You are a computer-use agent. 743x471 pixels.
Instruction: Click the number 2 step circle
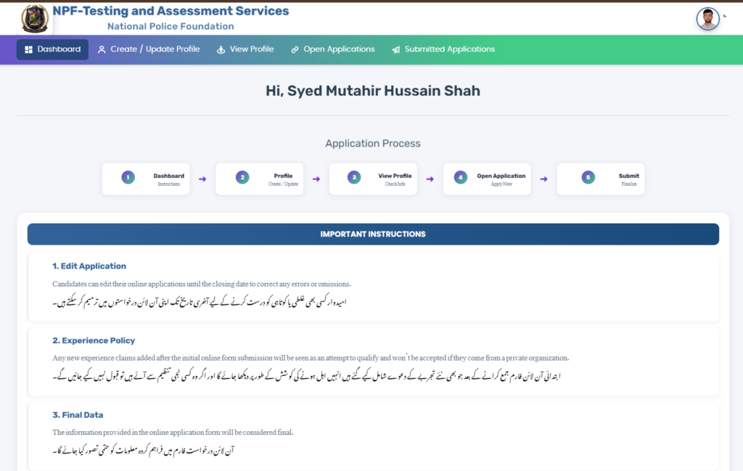[242, 177]
